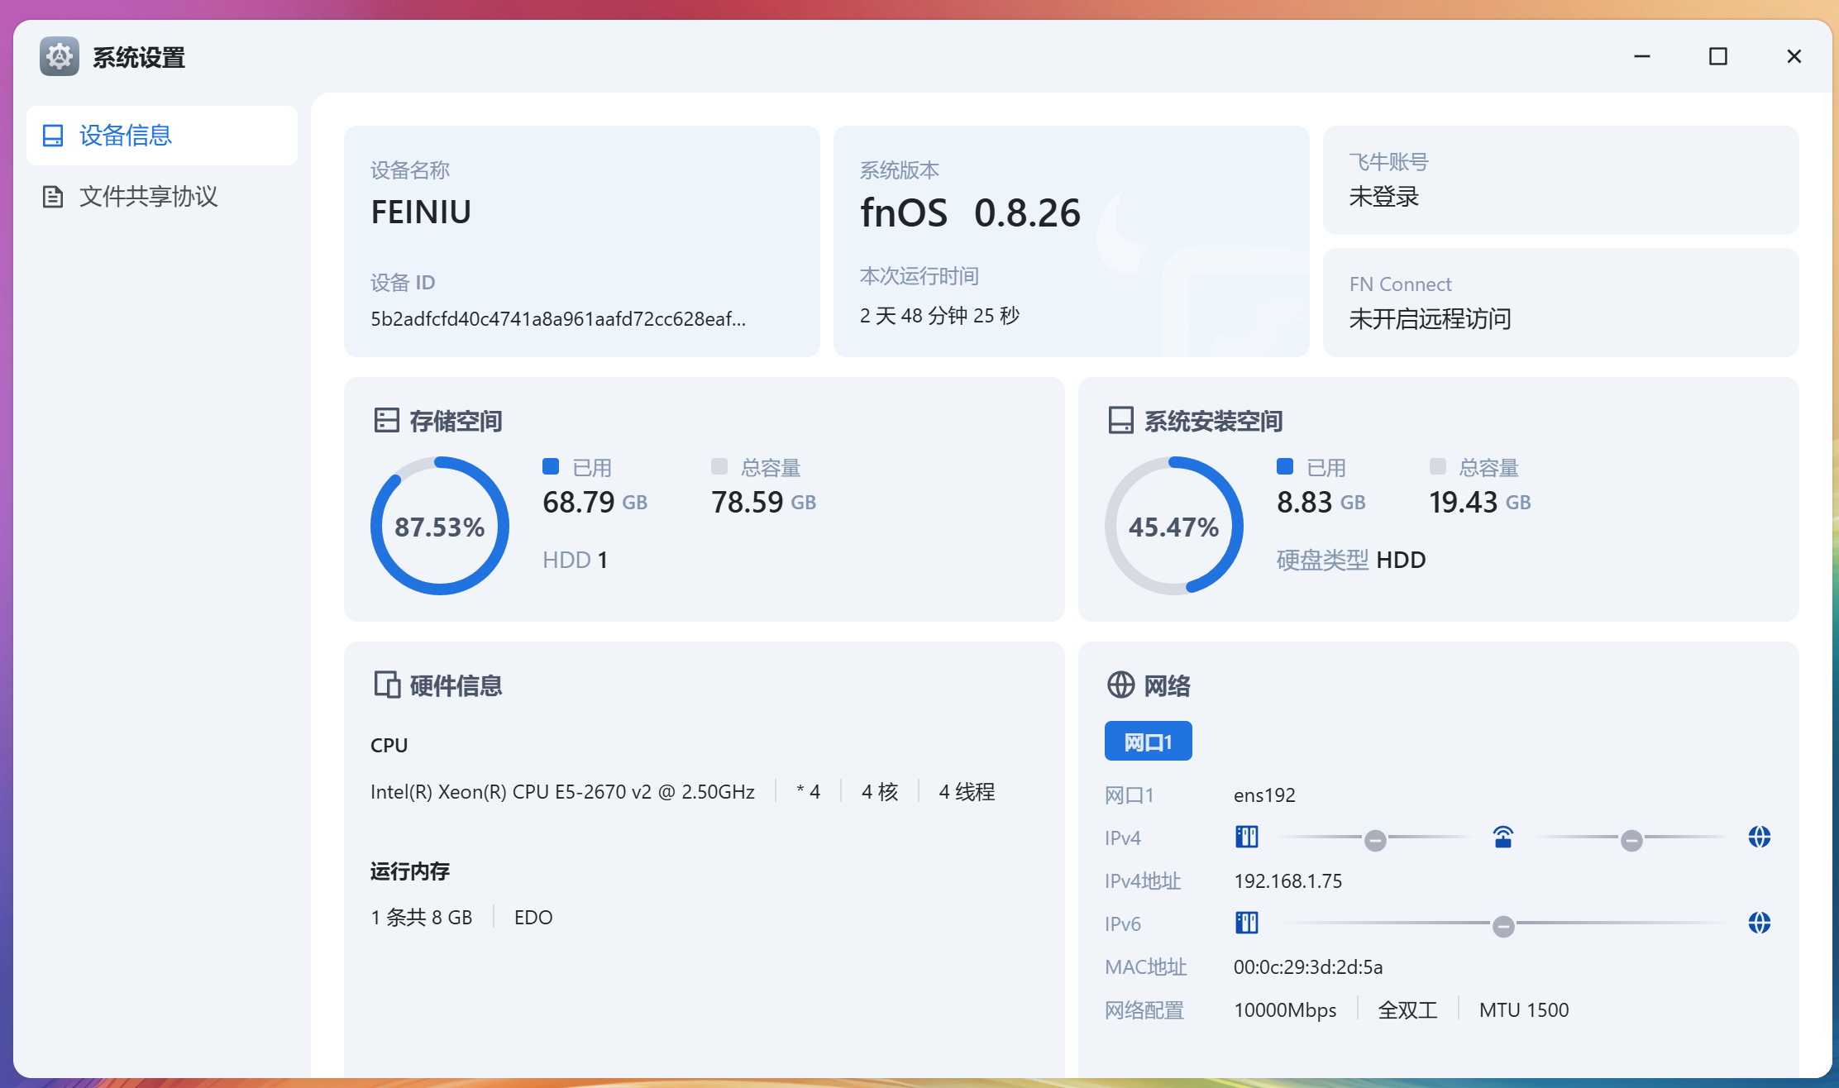Viewport: 1839px width, 1088px height.
Task: Click the 87.53% storage usage ring
Action: tap(439, 526)
